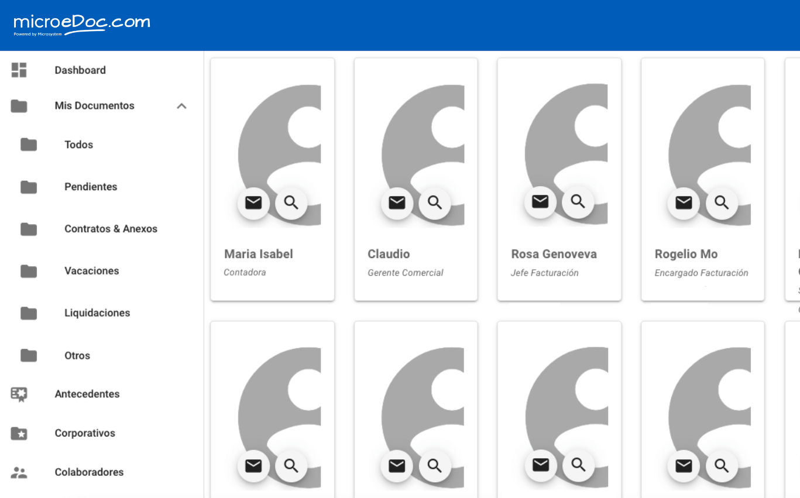Open Contratos & Anexos

click(x=111, y=229)
